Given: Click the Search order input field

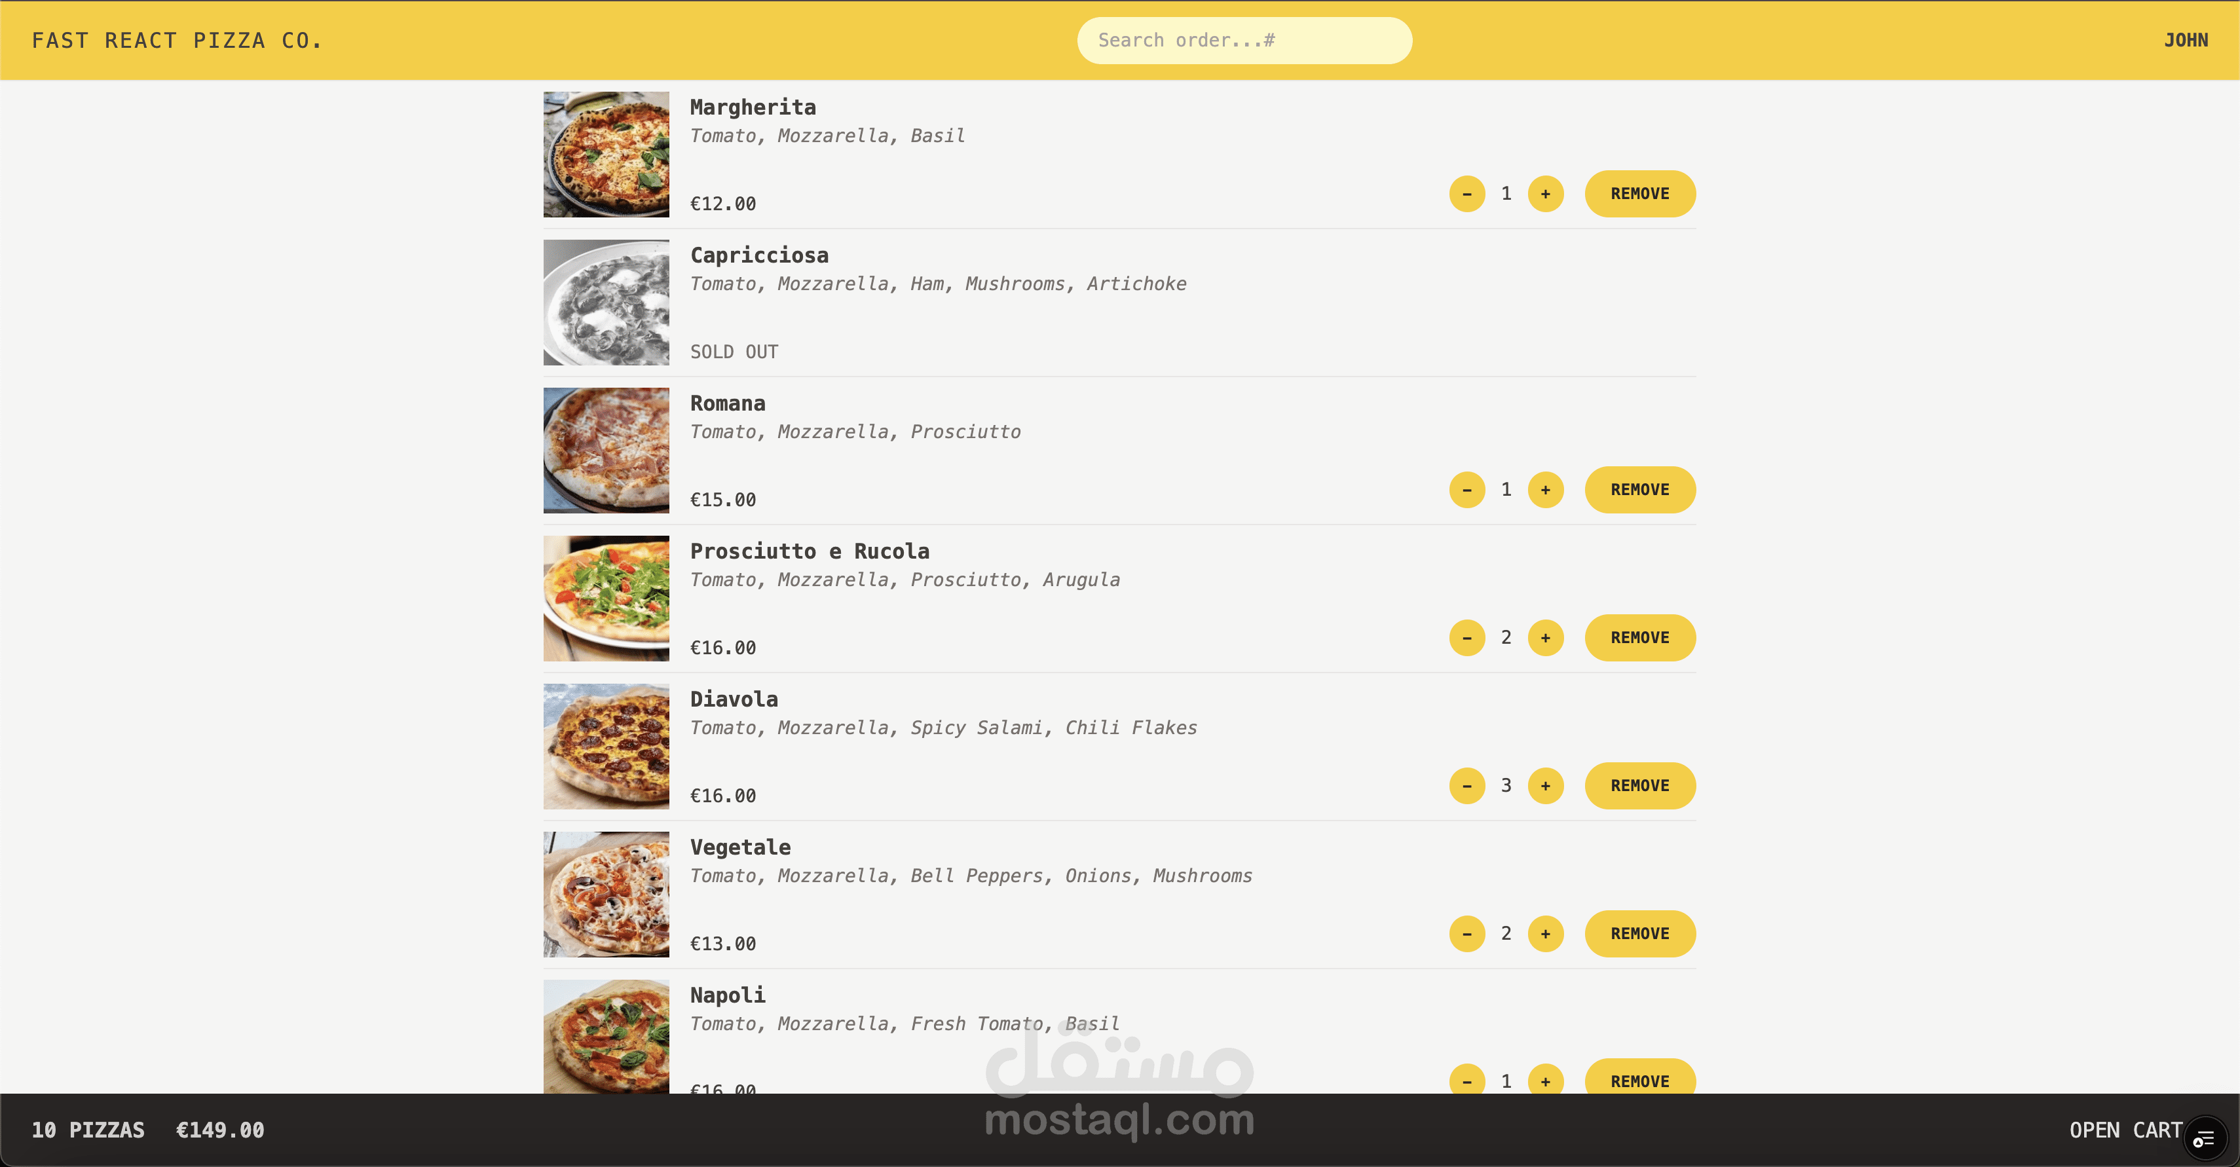Looking at the screenshot, I should 1244,40.
